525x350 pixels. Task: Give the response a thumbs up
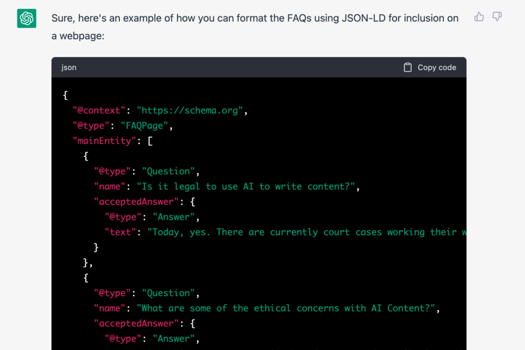coord(478,16)
